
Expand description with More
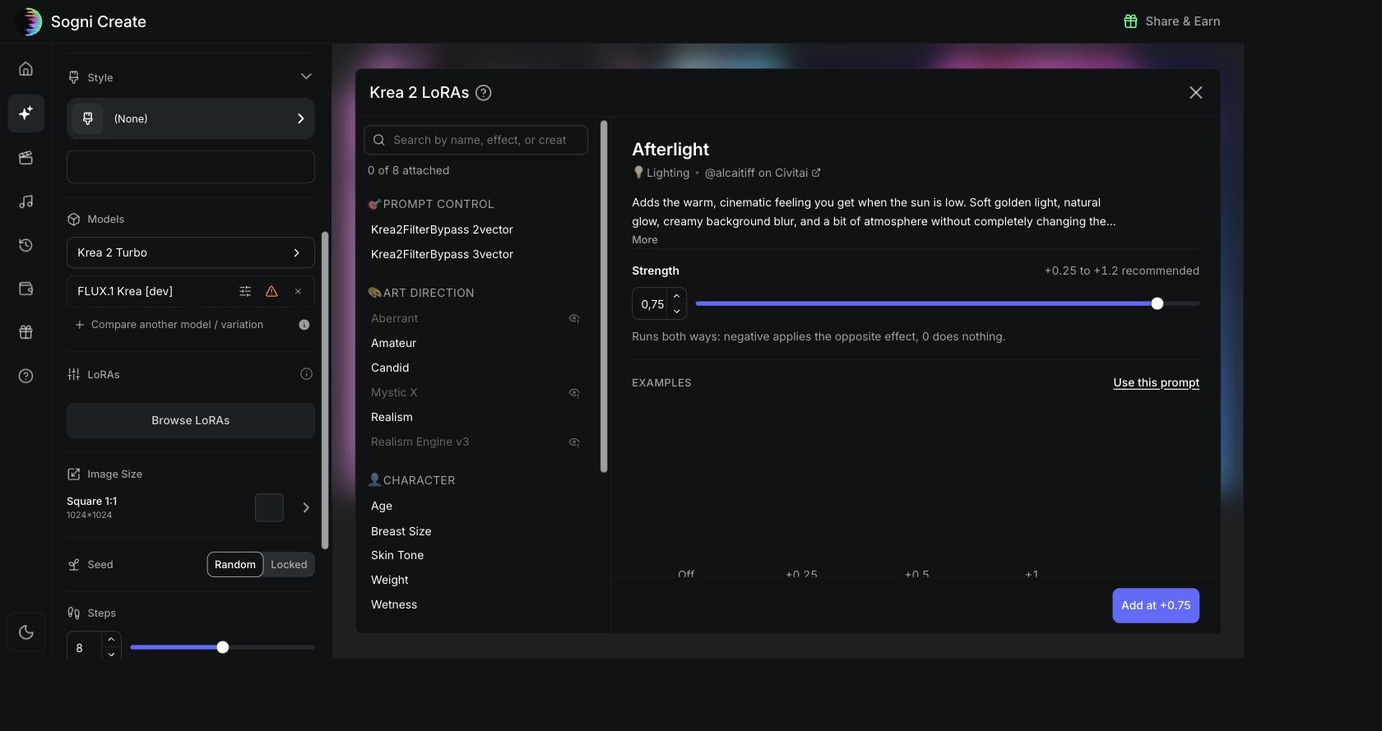click(x=645, y=240)
